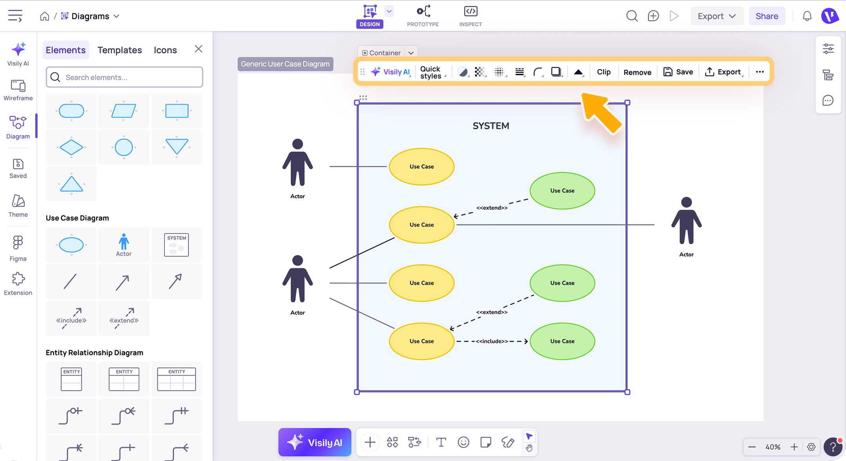The width and height of the screenshot is (846, 461).
Task: Pick the circle flowchart shape
Action: pos(124,147)
